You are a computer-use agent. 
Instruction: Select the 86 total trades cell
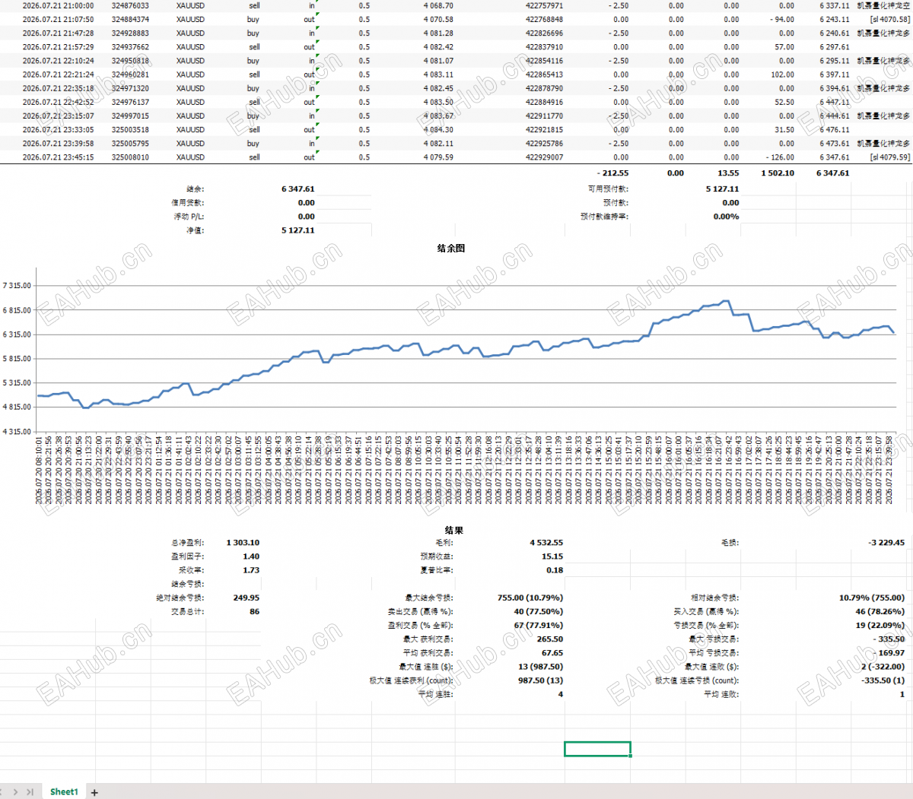[254, 611]
